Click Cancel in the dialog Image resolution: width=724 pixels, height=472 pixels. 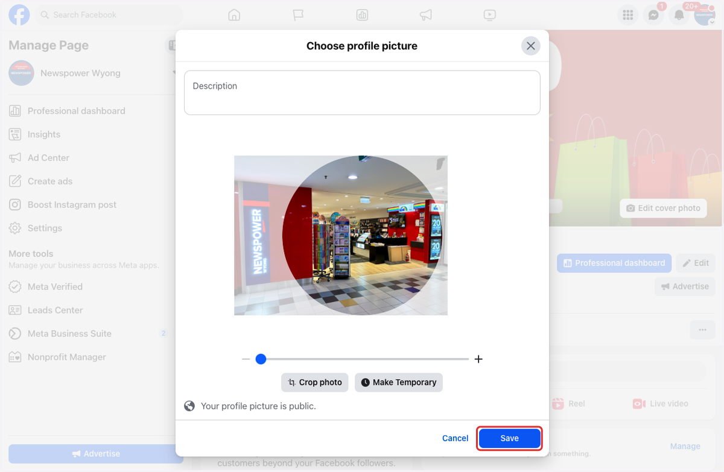[x=455, y=438]
